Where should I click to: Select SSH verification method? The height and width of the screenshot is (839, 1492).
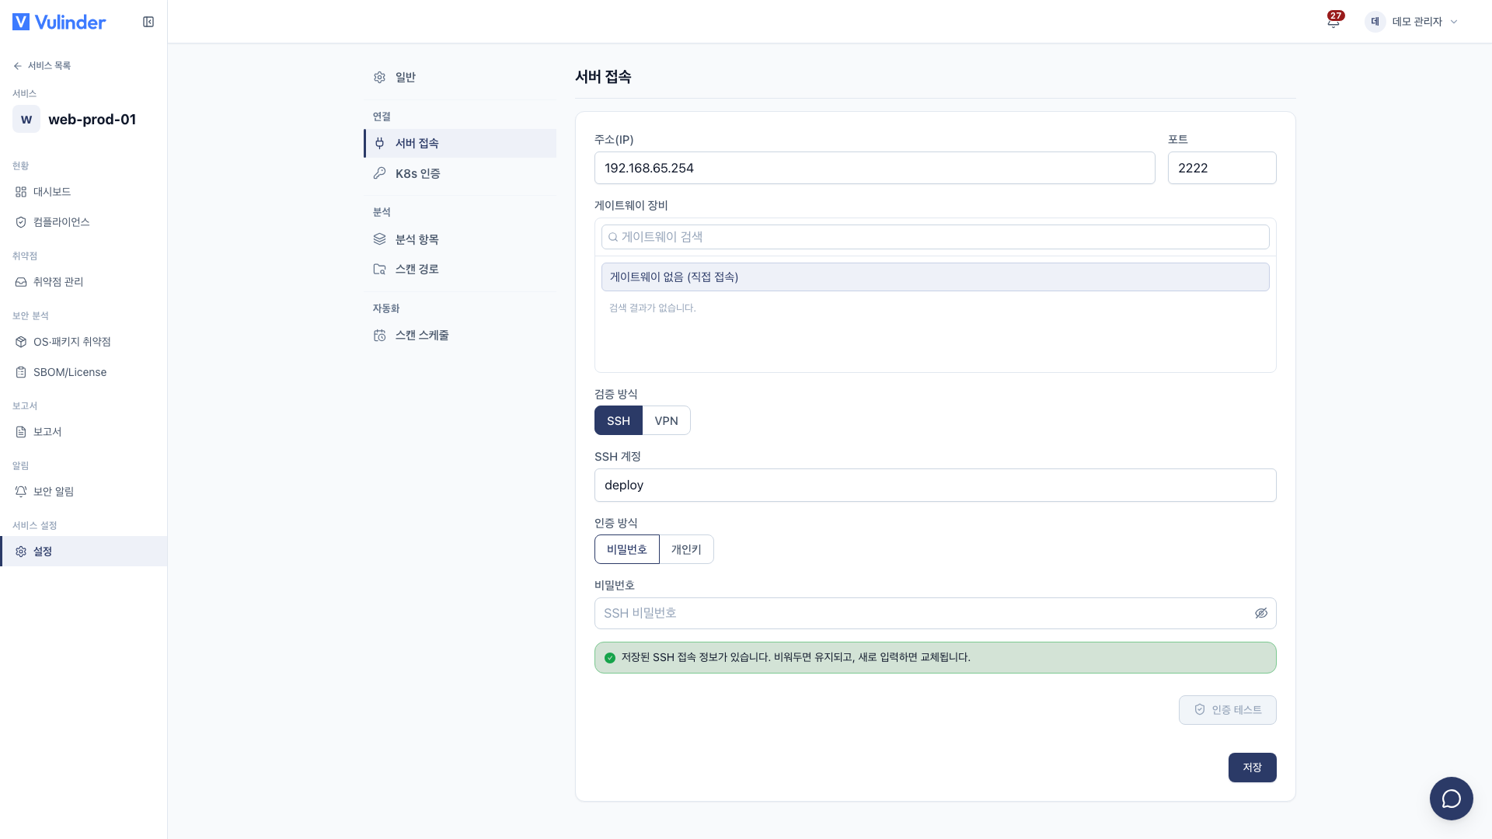(619, 421)
